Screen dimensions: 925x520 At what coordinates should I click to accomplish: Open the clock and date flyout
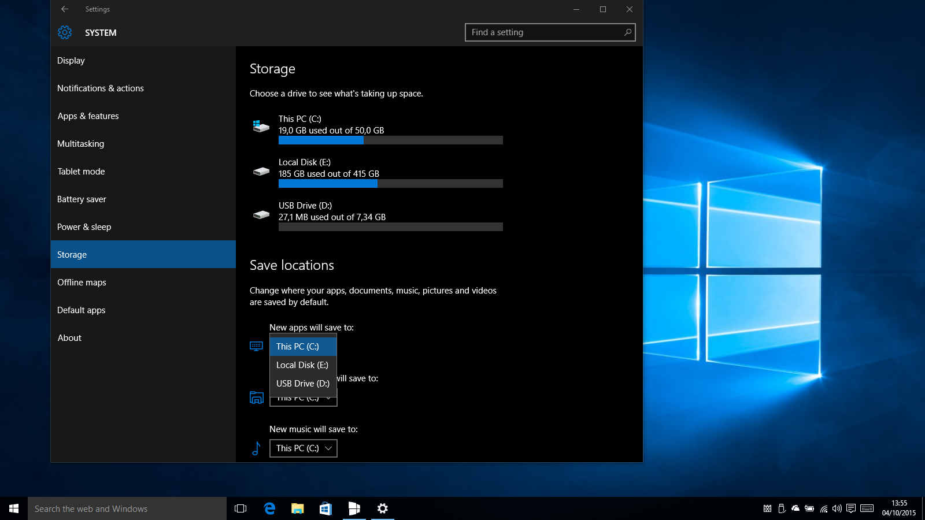[898, 508]
